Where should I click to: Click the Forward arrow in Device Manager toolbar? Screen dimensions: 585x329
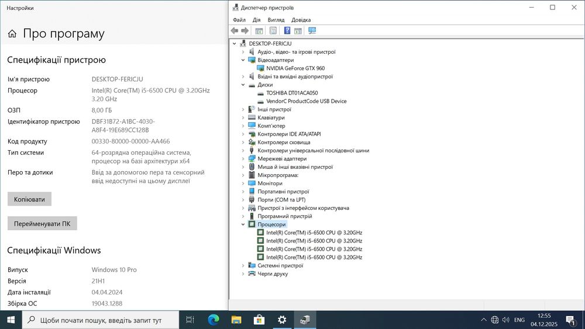(245, 30)
